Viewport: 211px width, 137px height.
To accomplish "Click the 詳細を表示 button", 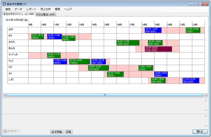I will pos(12,131).
